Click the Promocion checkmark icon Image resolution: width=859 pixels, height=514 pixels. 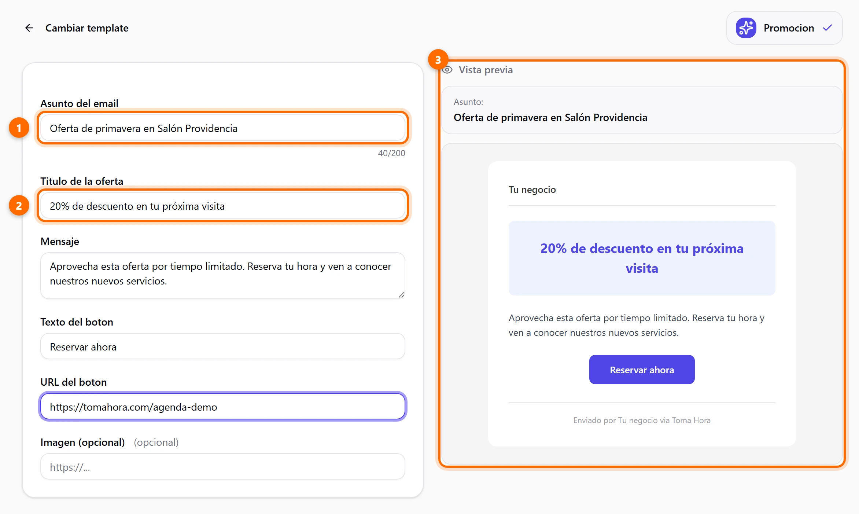point(827,28)
